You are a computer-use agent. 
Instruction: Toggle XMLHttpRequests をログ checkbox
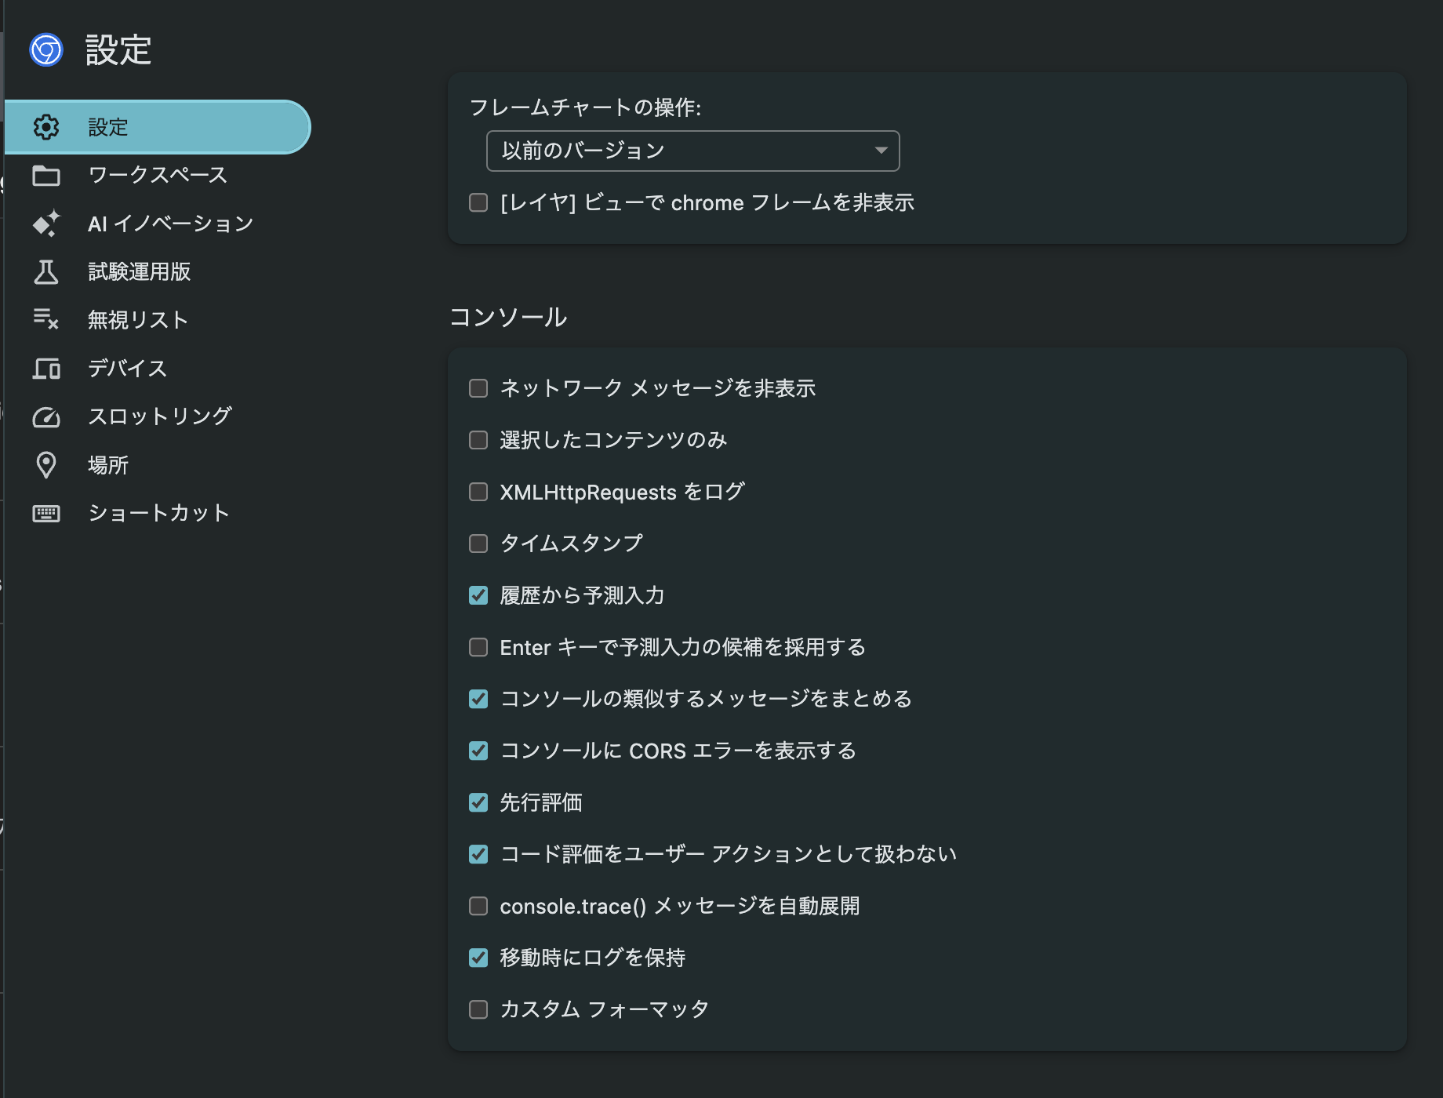pyautogui.click(x=478, y=492)
